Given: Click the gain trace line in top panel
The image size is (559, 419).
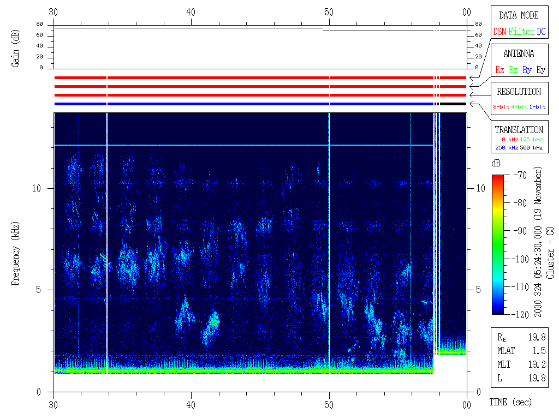Looking at the screenshot, I should 260,28.
